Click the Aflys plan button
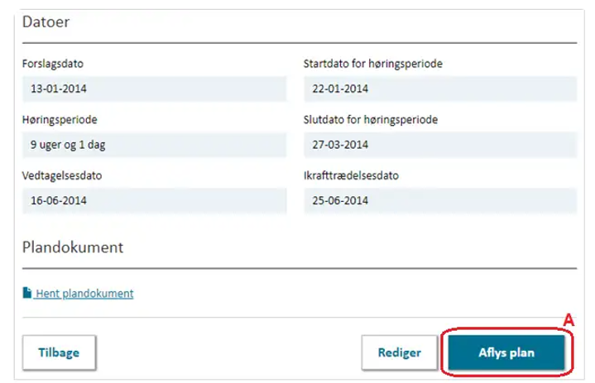Screen dimensions: 595x383 506,352
